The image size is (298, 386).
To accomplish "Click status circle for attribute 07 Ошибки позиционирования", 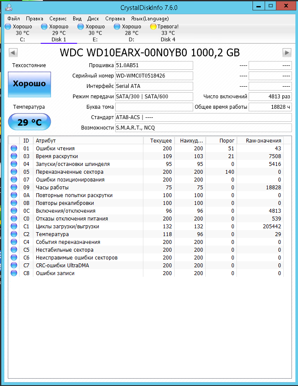I will tap(14, 179).
